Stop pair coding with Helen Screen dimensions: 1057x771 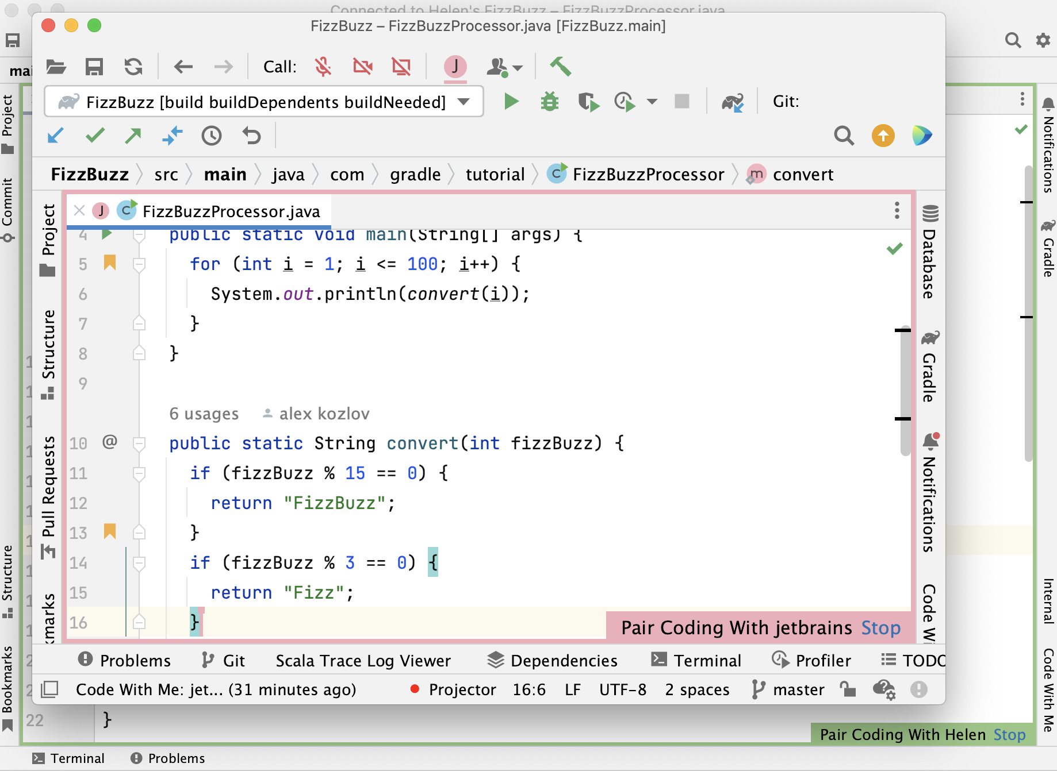coord(1009,734)
